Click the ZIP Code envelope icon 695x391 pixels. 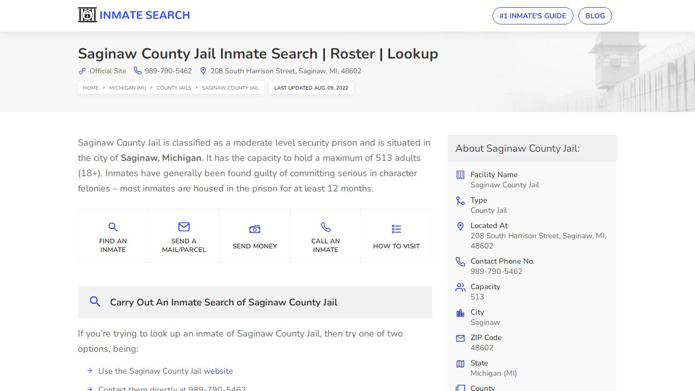point(460,338)
